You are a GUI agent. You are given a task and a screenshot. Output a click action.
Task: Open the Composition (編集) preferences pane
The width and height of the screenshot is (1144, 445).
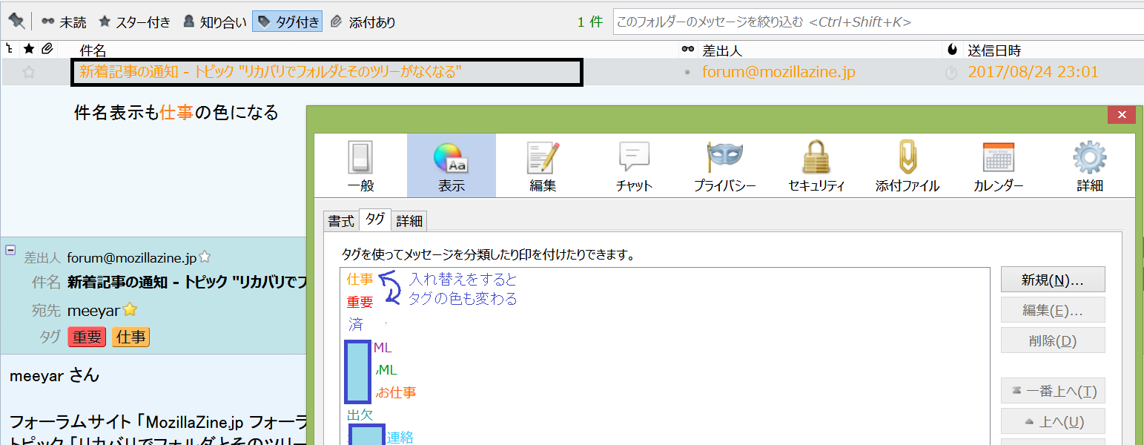click(543, 165)
